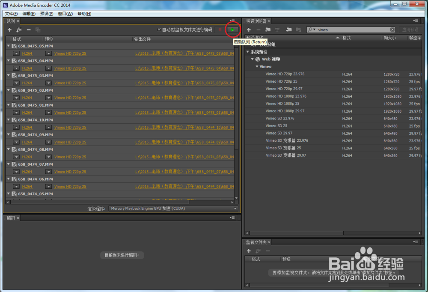Open the preset browser panel flyout menu icon

(x=416, y=21)
